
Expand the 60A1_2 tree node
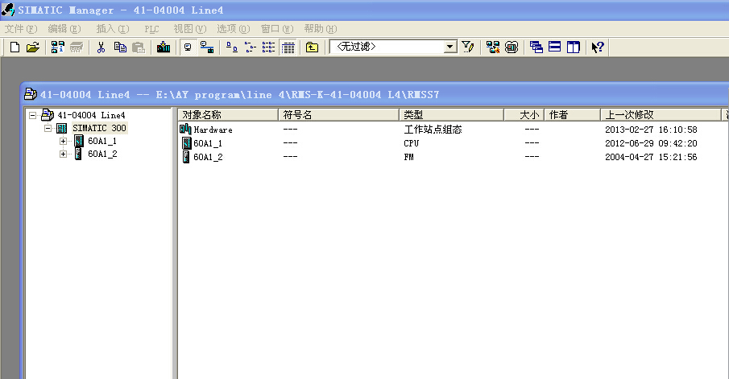point(63,154)
